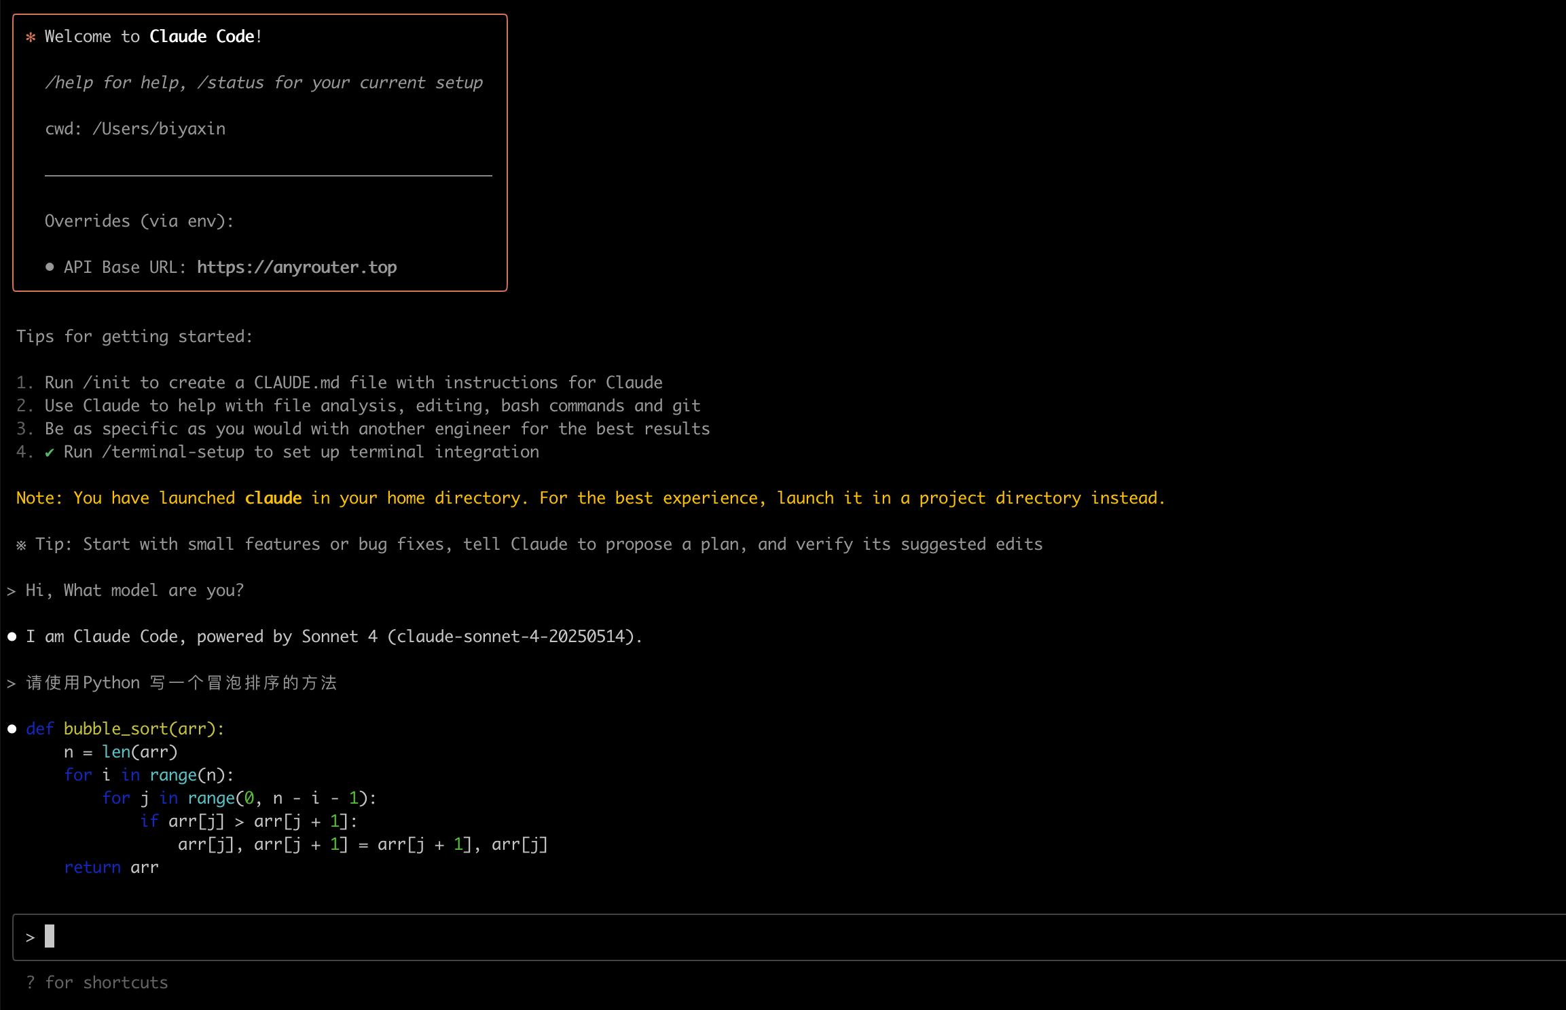Click the white bullet before 'def bubble_sort'
The height and width of the screenshot is (1010, 1566).
(12, 729)
